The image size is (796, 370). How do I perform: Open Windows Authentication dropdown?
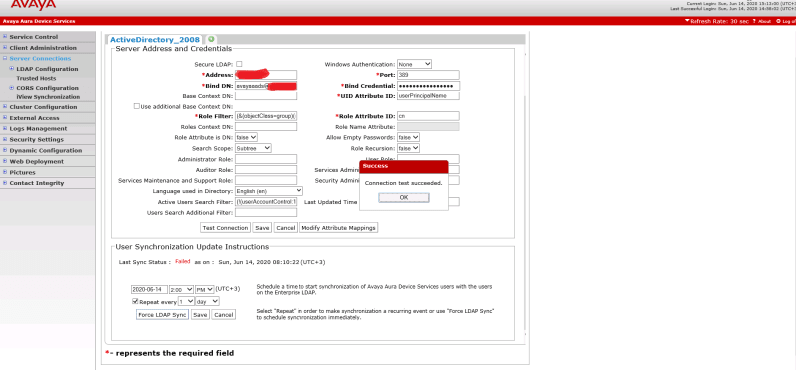(x=414, y=64)
